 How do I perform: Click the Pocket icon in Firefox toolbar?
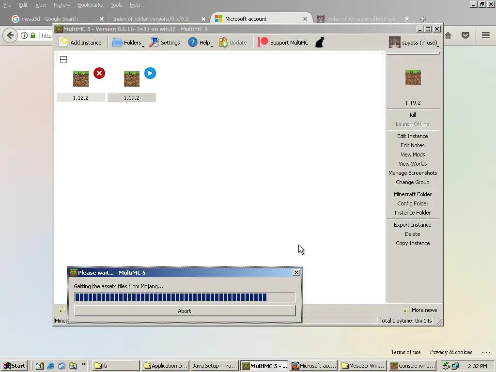[465, 35]
